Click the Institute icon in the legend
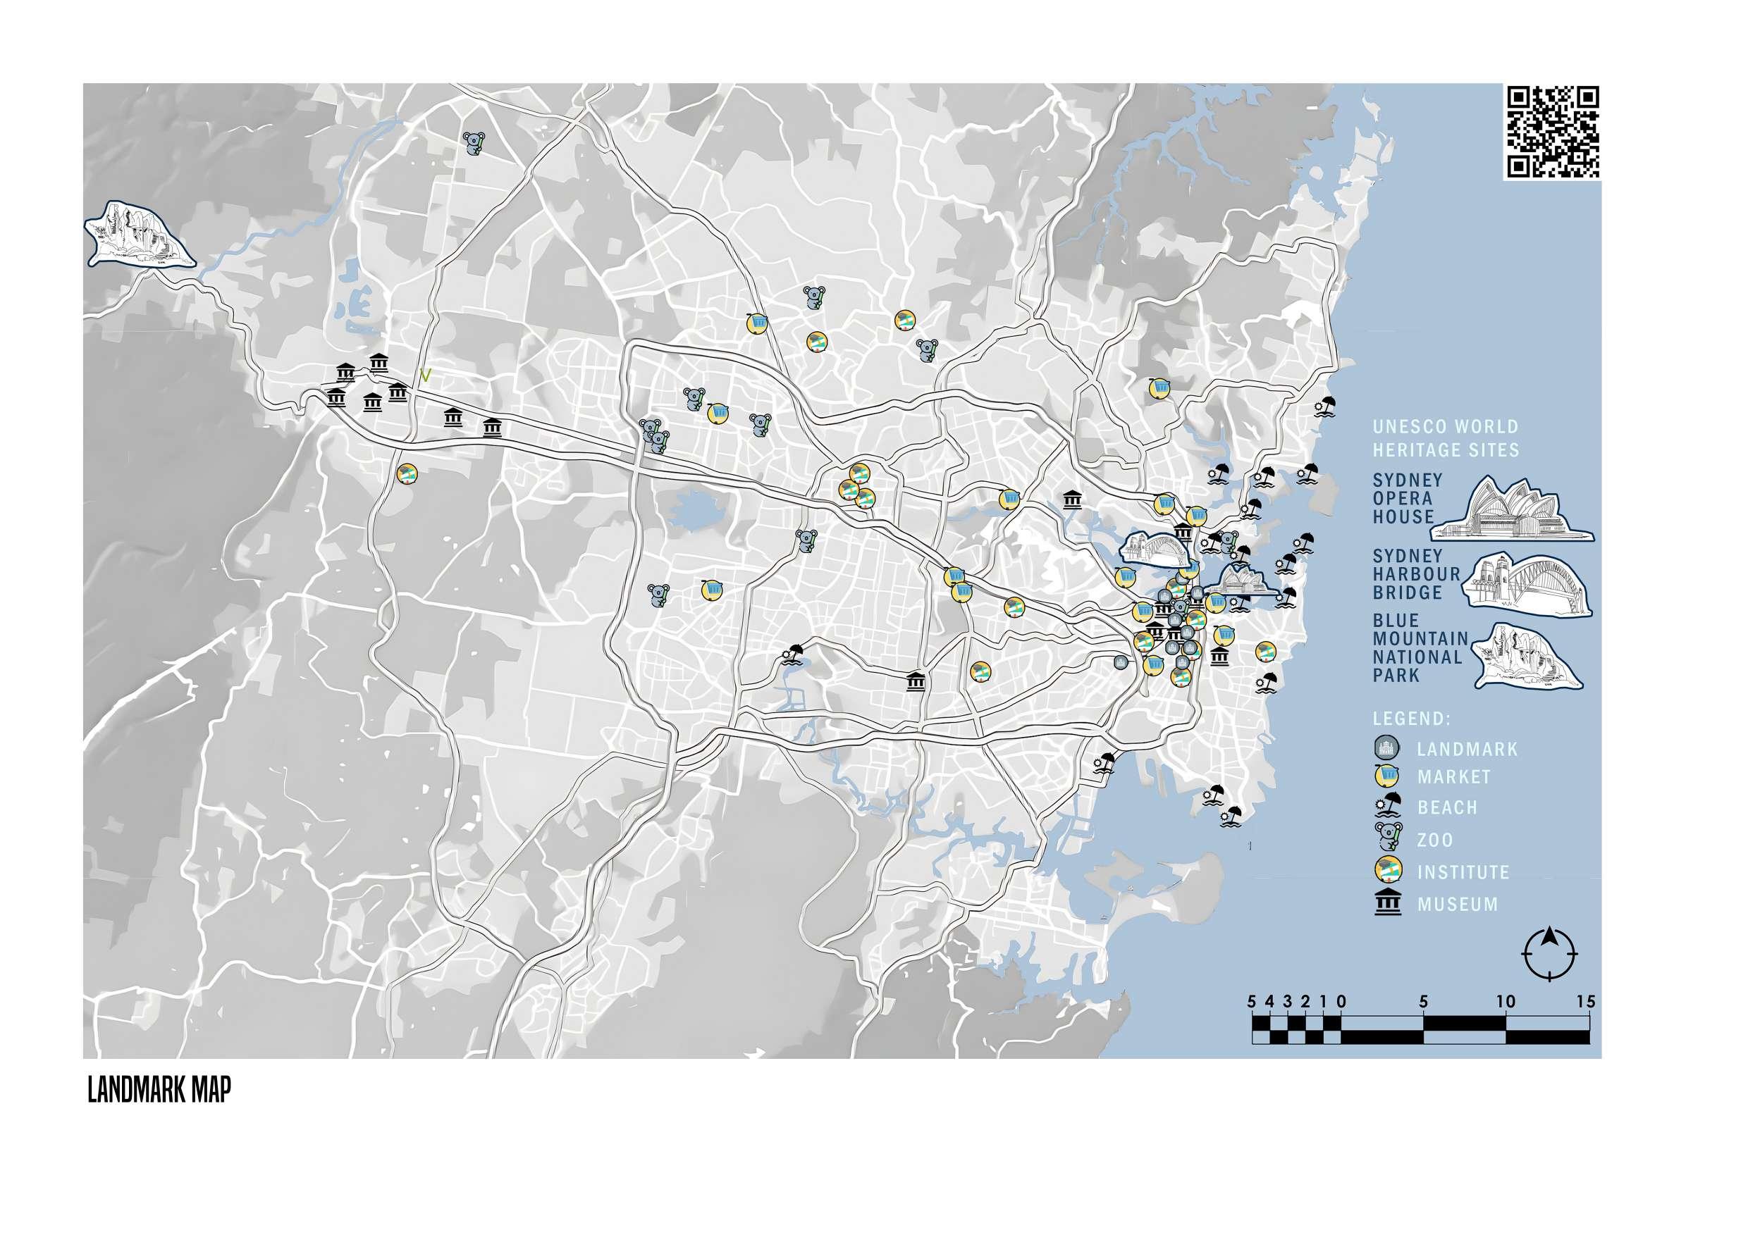Viewport: 1748px width, 1235px height. tap(1387, 870)
